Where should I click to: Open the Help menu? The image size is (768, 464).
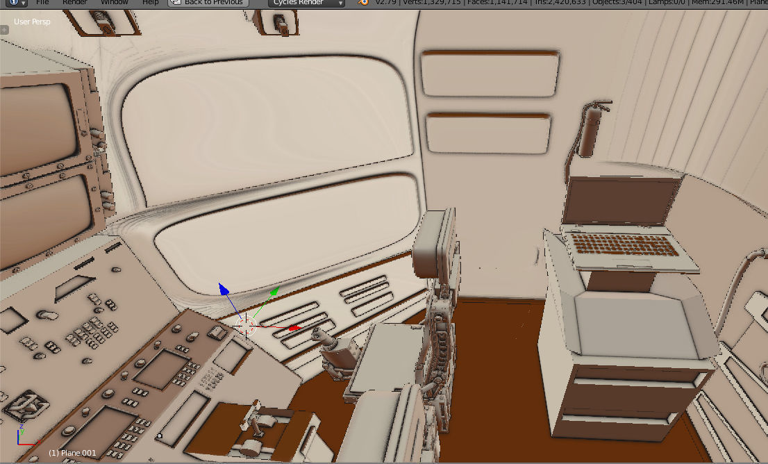point(151,3)
